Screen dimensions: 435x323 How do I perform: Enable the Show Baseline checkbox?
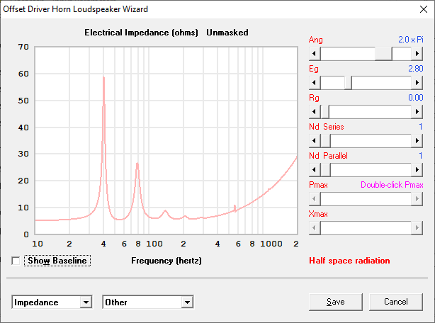[16, 261]
